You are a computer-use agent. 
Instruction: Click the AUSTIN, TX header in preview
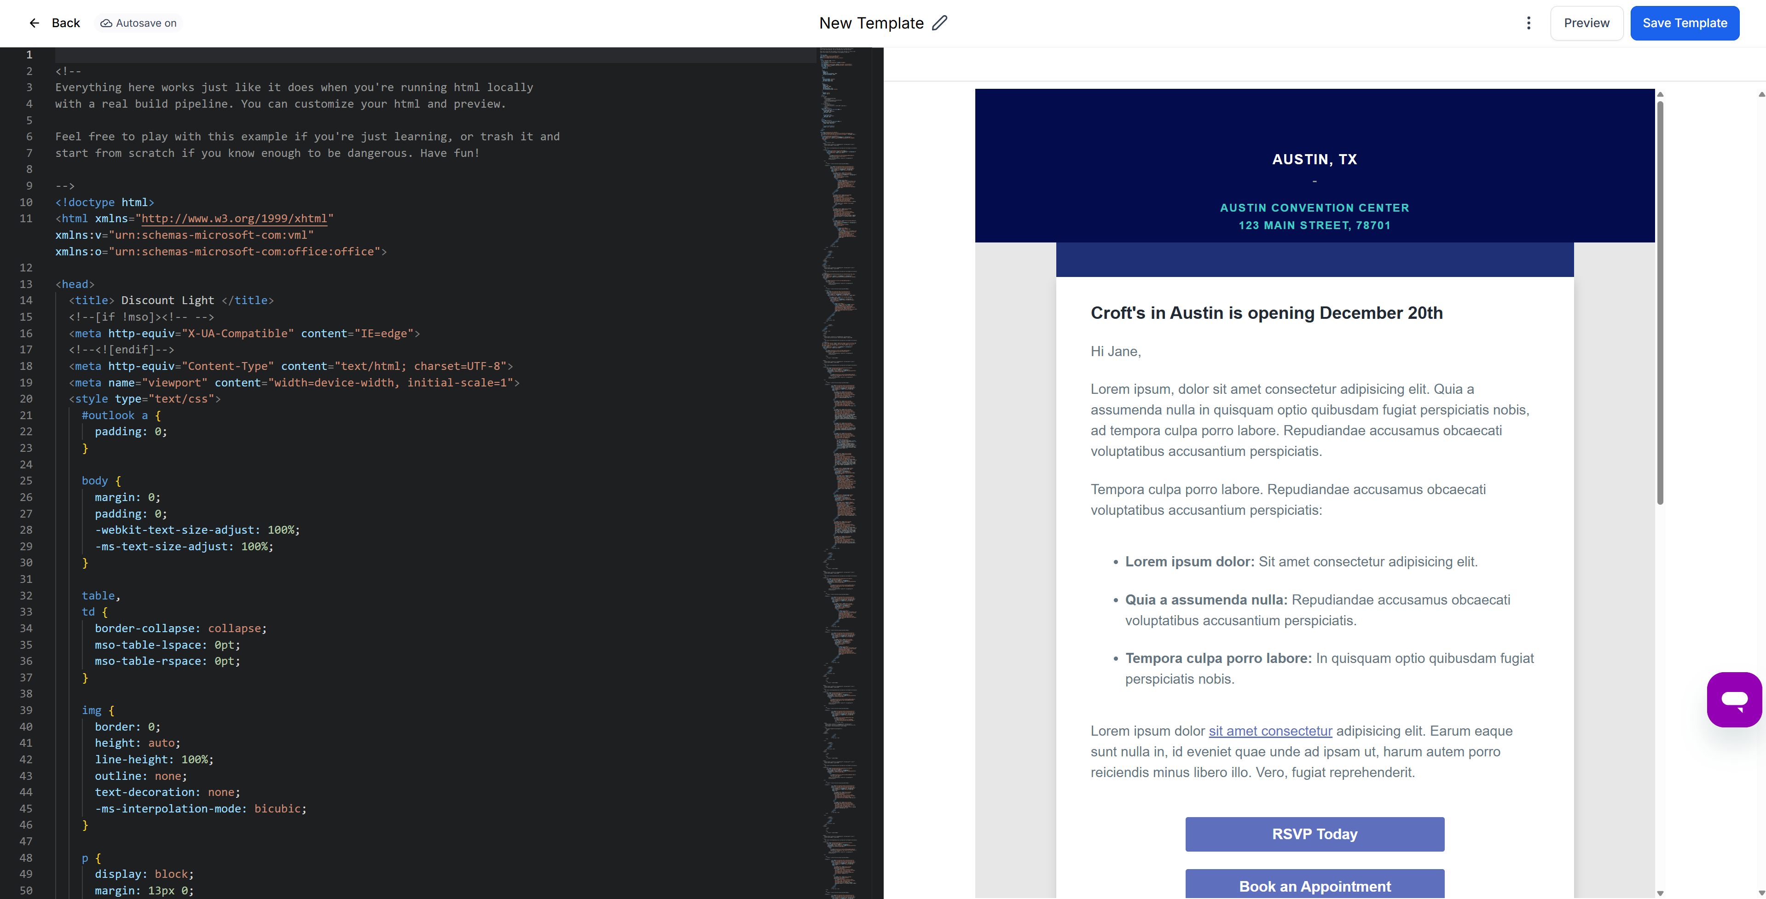[x=1314, y=158]
